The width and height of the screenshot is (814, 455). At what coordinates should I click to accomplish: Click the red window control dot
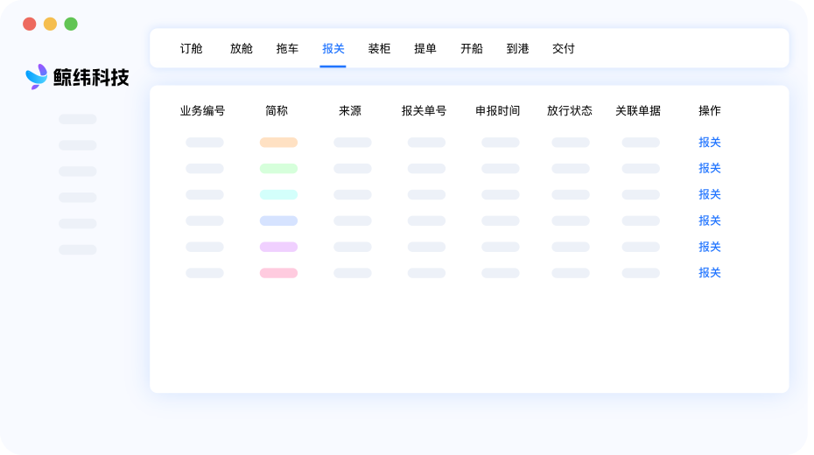click(x=30, y=24)
